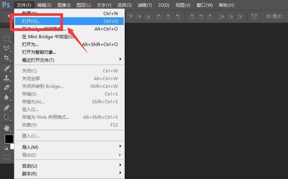Image resolution: width=288 pixels, height=179 pixels.
Task: Open the 文件(F) menu
Action: point(24,5)
